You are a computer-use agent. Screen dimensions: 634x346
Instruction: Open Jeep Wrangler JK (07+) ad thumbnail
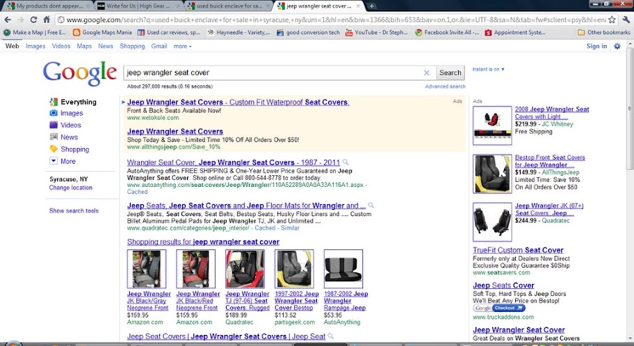[x=492, y=222]
